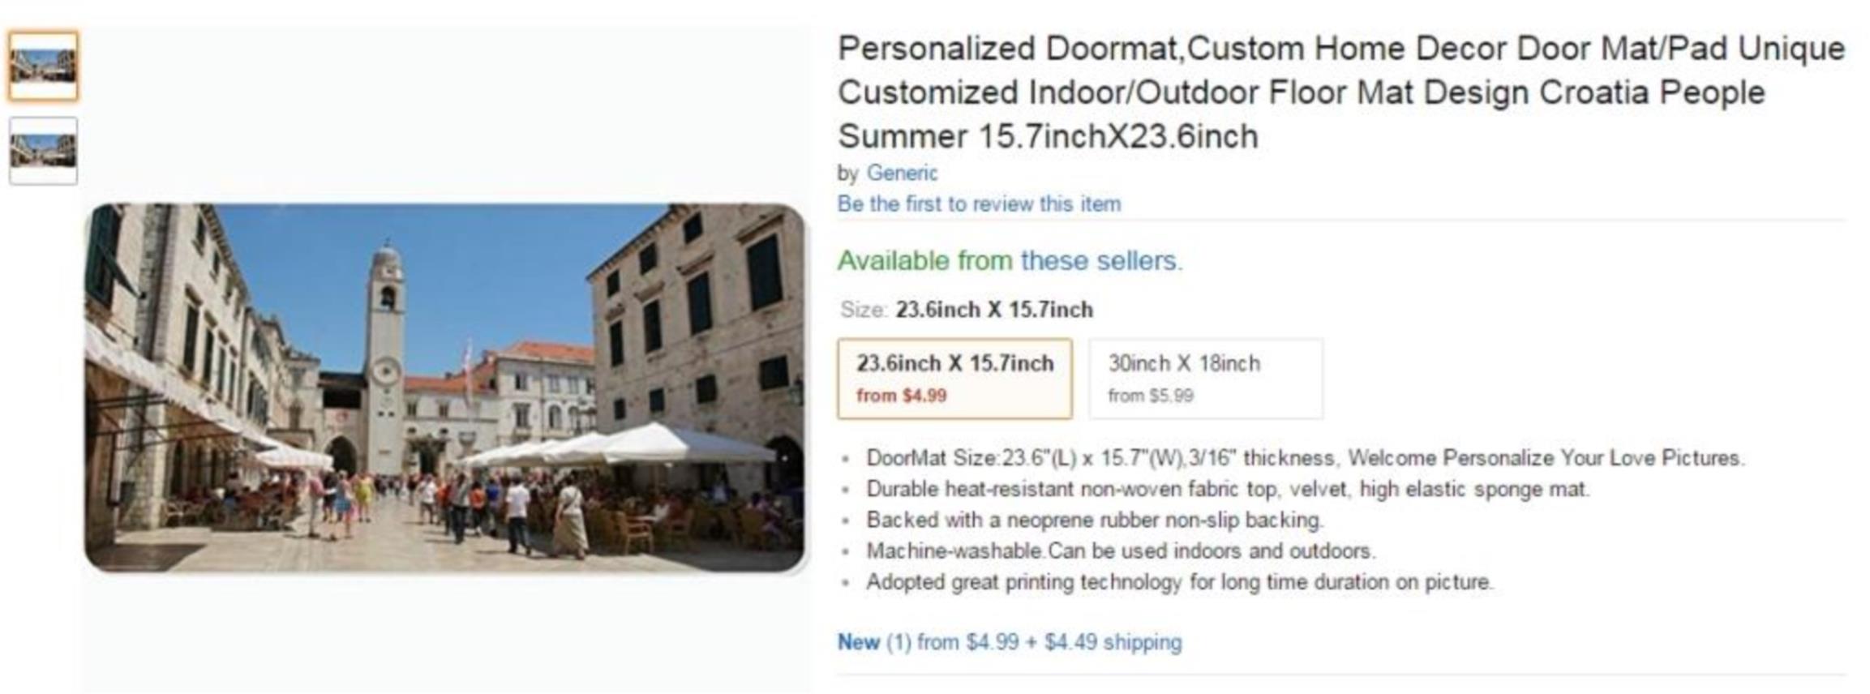1870x694 pixels.
Task: Select the second product thumbnail
Action: 43,151
